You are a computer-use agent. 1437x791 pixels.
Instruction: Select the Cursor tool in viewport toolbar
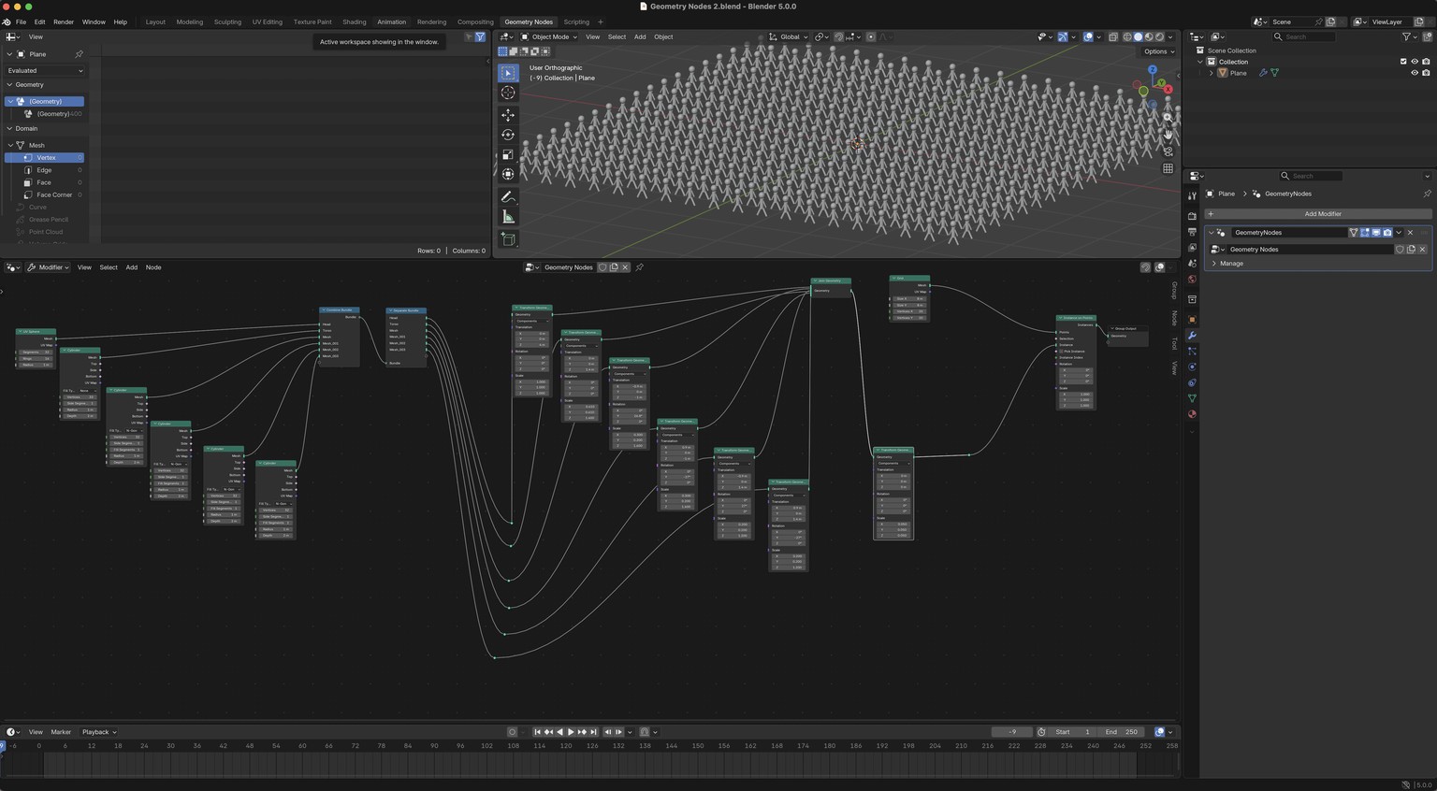508,93
